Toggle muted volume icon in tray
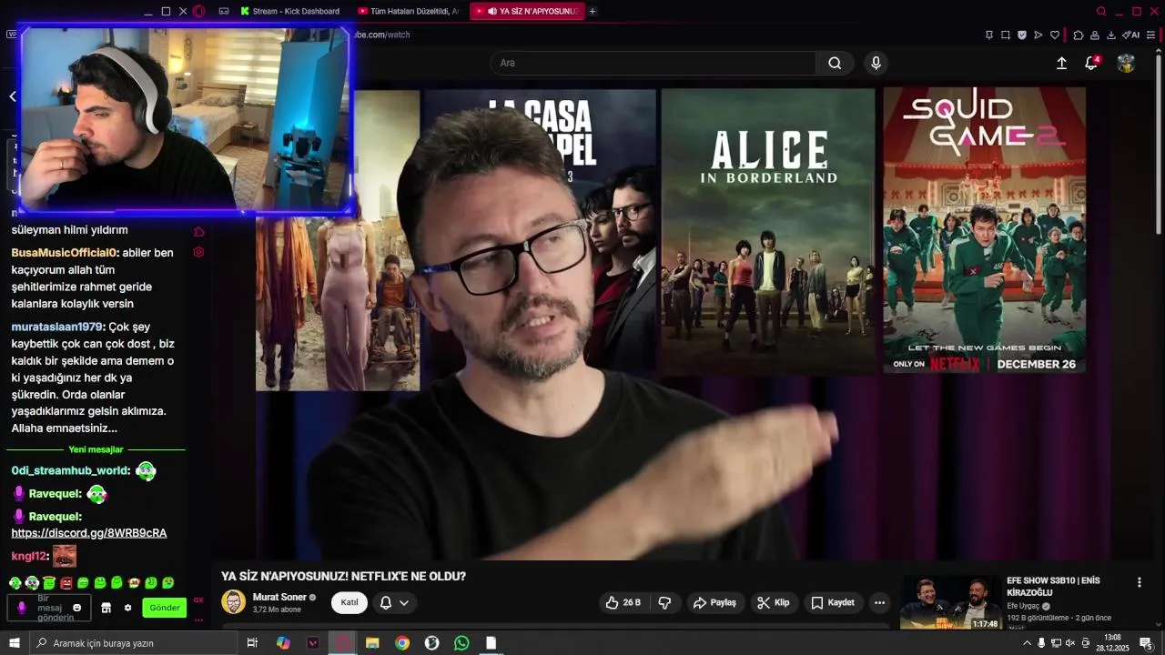The height and width of the screenshot is (655, 1165). pos(1070,643)
